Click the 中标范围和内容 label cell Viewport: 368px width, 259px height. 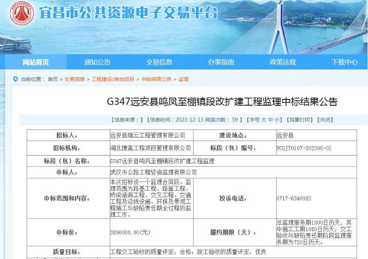pyautogui.click(x=68, y=198)
